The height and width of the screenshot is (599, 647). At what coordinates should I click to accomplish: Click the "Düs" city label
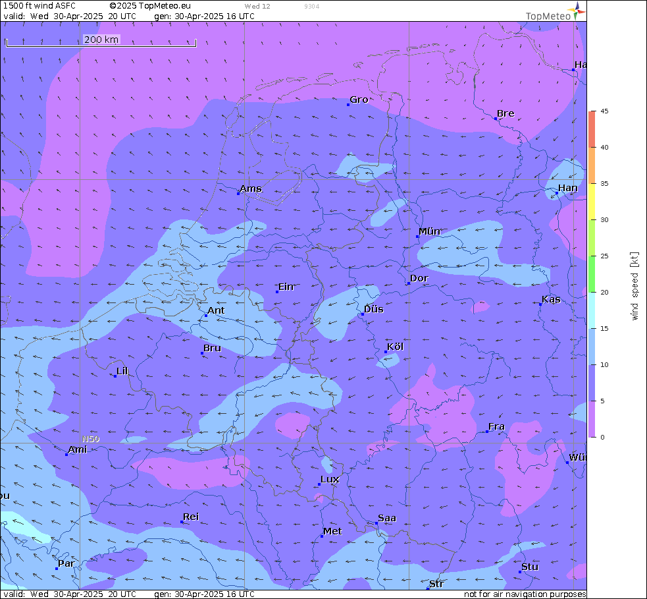coord(374,310)
